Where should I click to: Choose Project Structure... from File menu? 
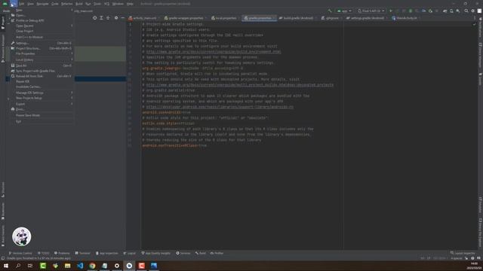[42, 48]
